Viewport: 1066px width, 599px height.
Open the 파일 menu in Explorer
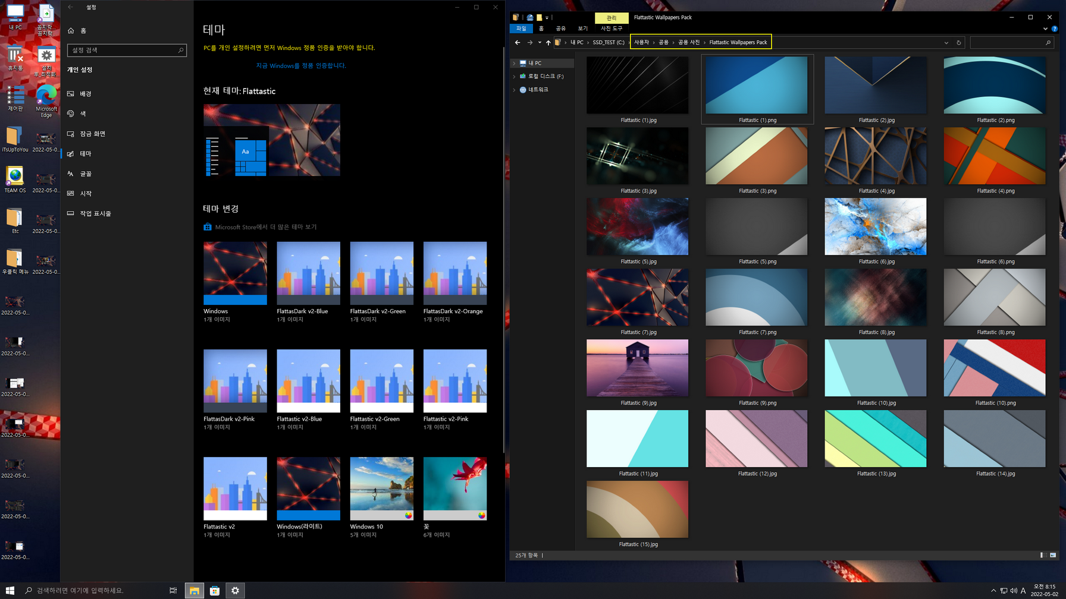pos(521,29)
